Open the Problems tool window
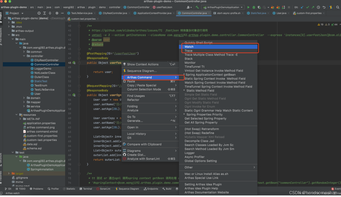Screen dimensions: 341x197 (36, 189)
